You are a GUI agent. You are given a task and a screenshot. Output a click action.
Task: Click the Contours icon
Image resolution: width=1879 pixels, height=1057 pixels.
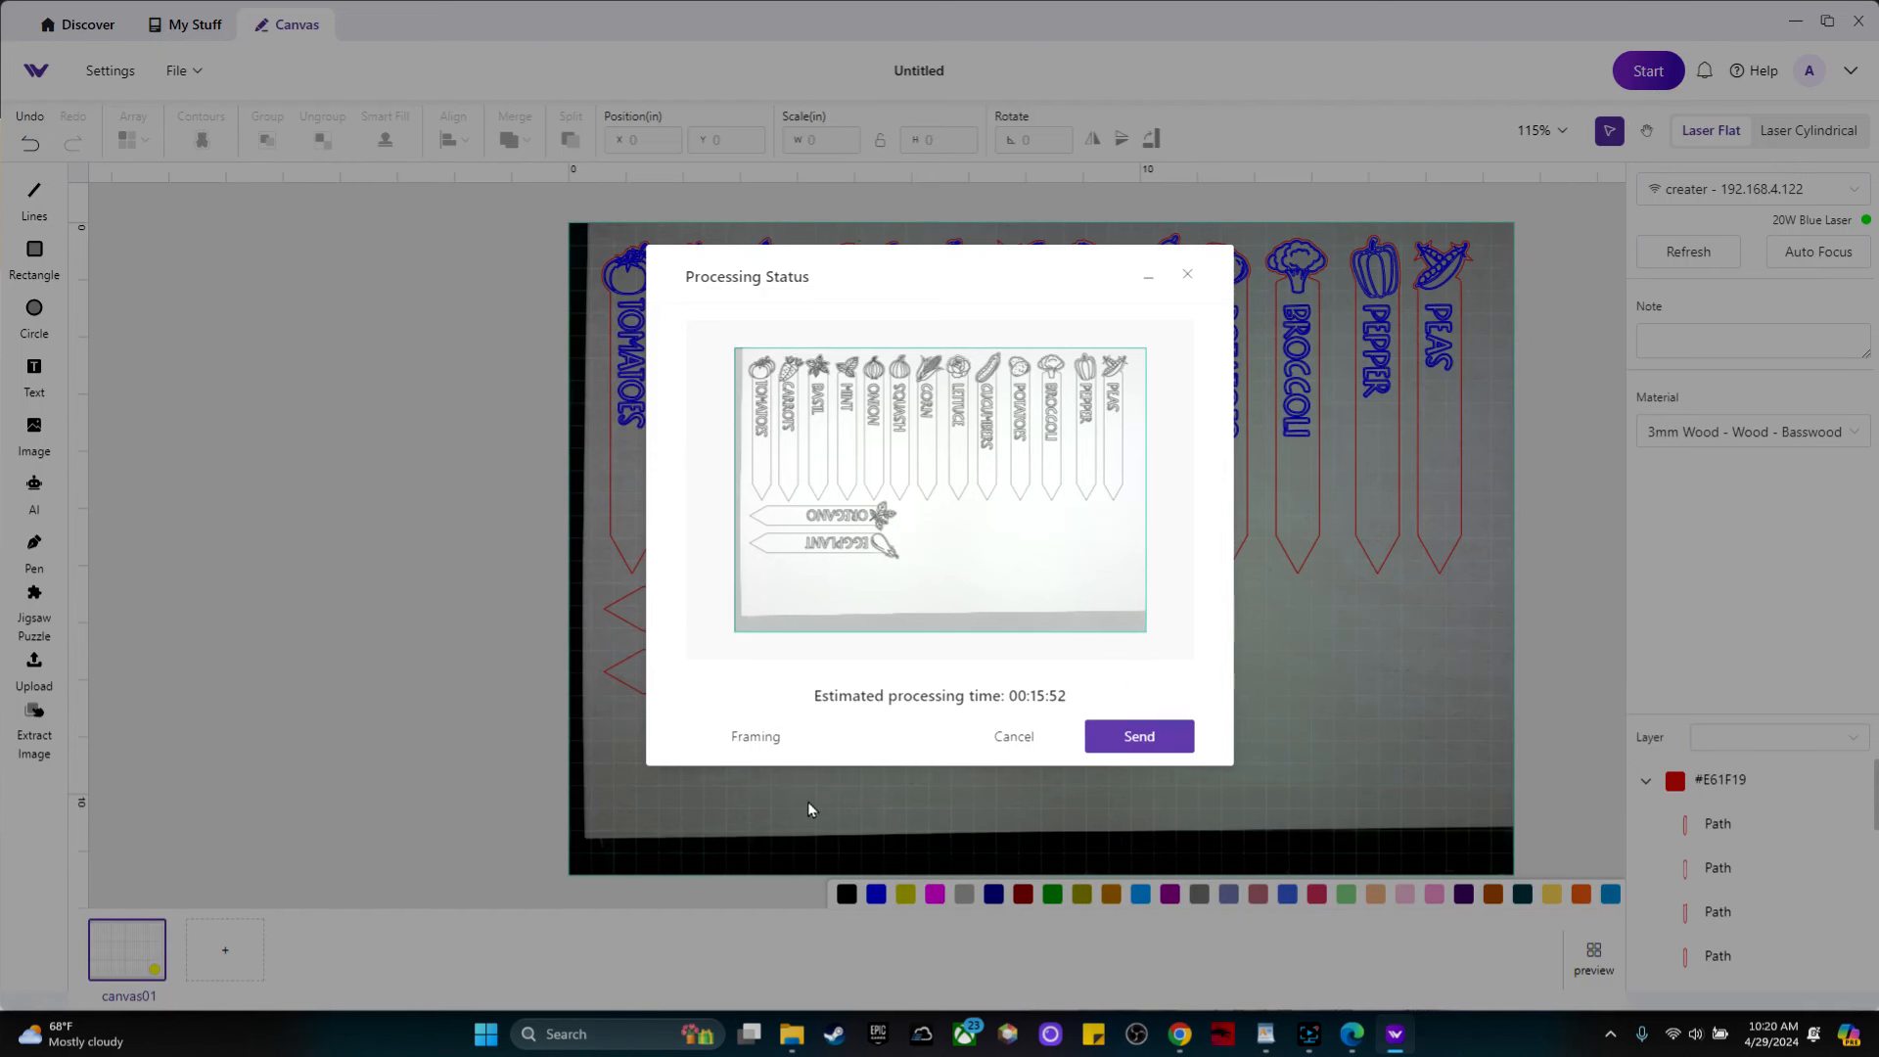pos(202,140)
